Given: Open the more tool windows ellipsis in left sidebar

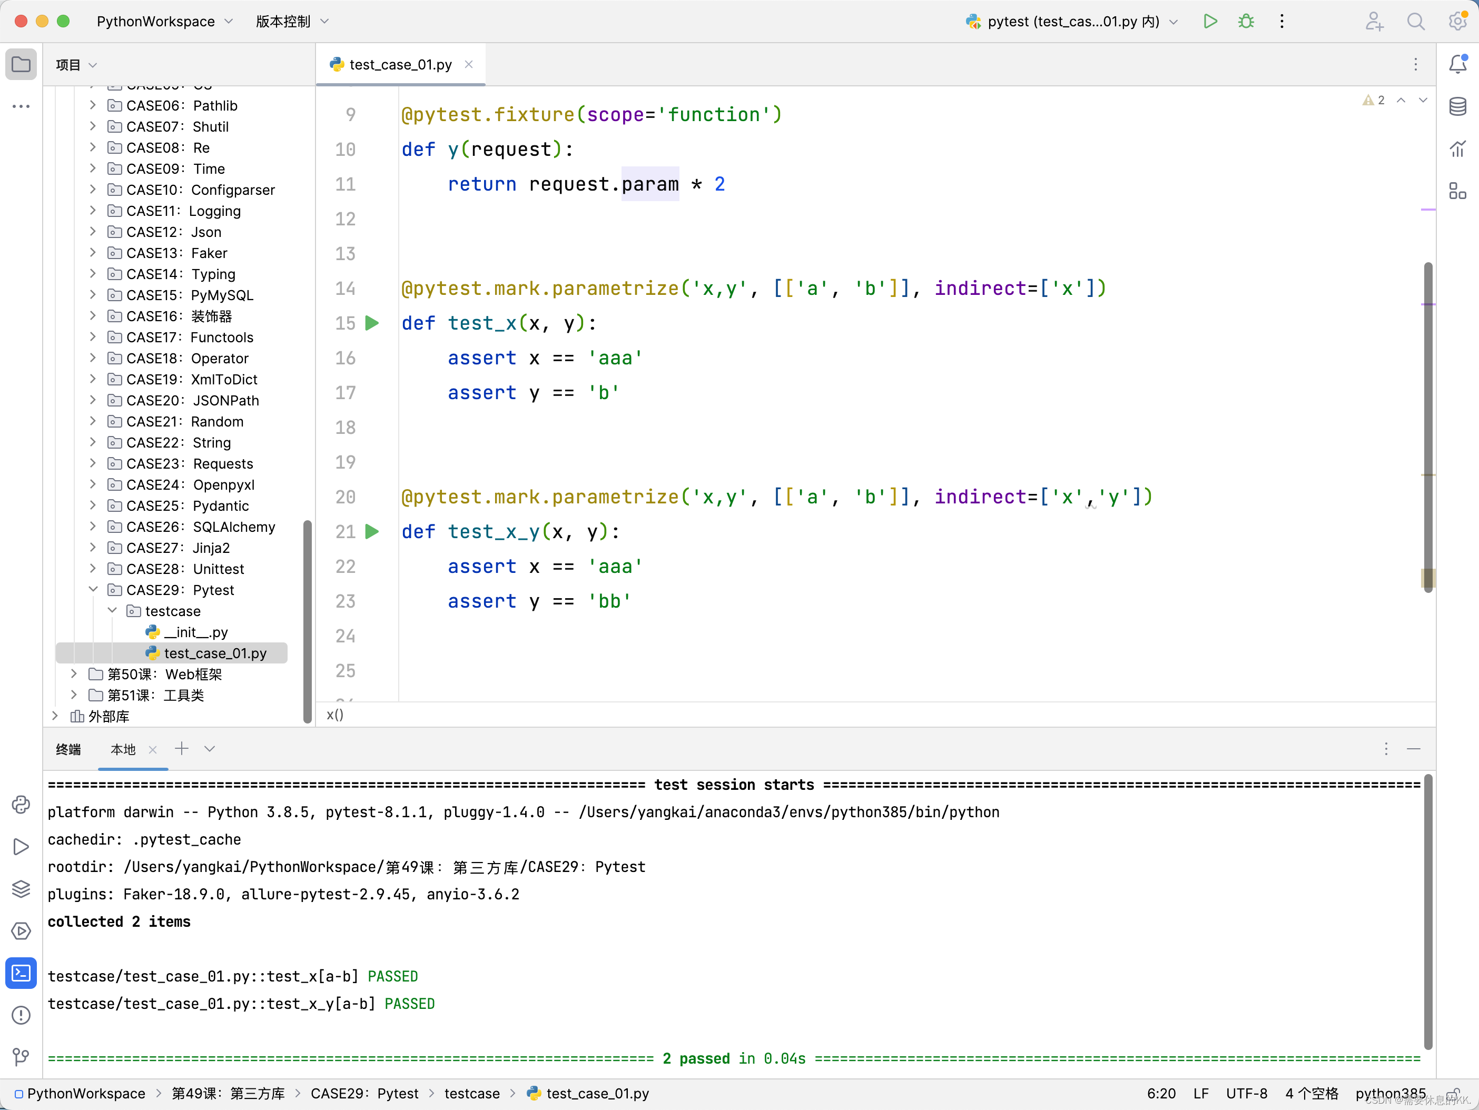Looking at the screenshot, I should click(x=21, y=106).
